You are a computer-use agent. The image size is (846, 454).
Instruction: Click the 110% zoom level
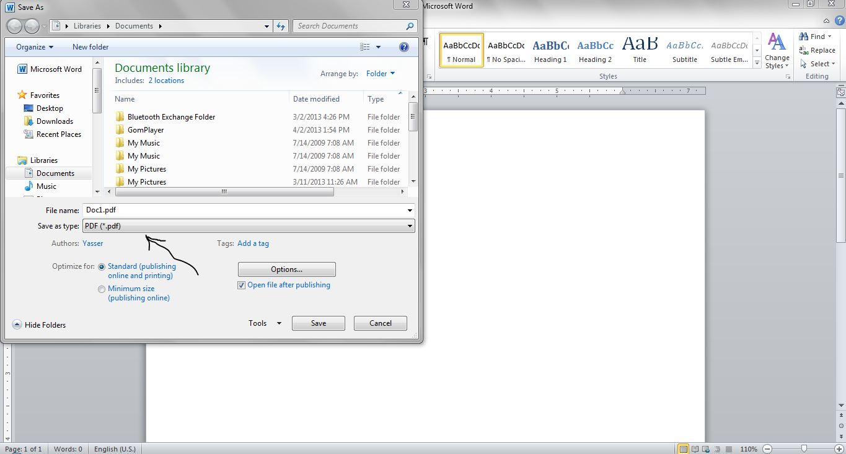(x=749, y=449)
